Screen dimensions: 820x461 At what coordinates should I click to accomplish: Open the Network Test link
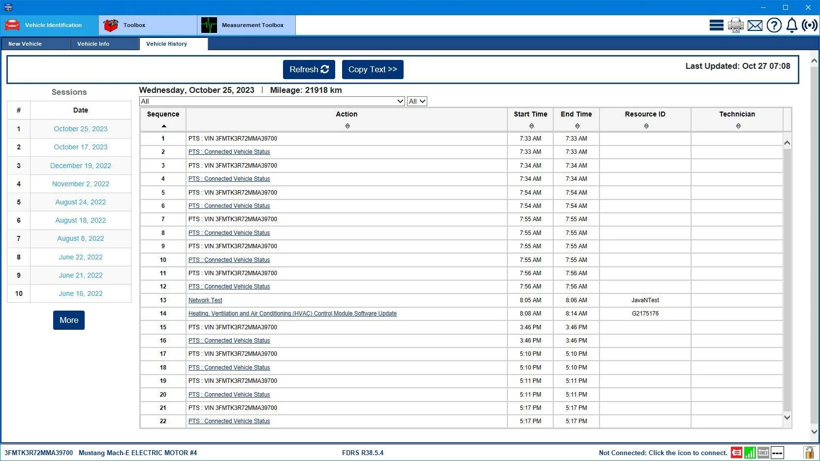point(205,300)
